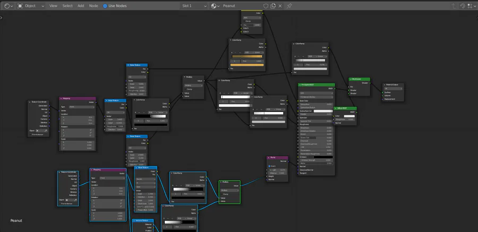Toggle the pin icon in the header

click(x=289, y=6)
